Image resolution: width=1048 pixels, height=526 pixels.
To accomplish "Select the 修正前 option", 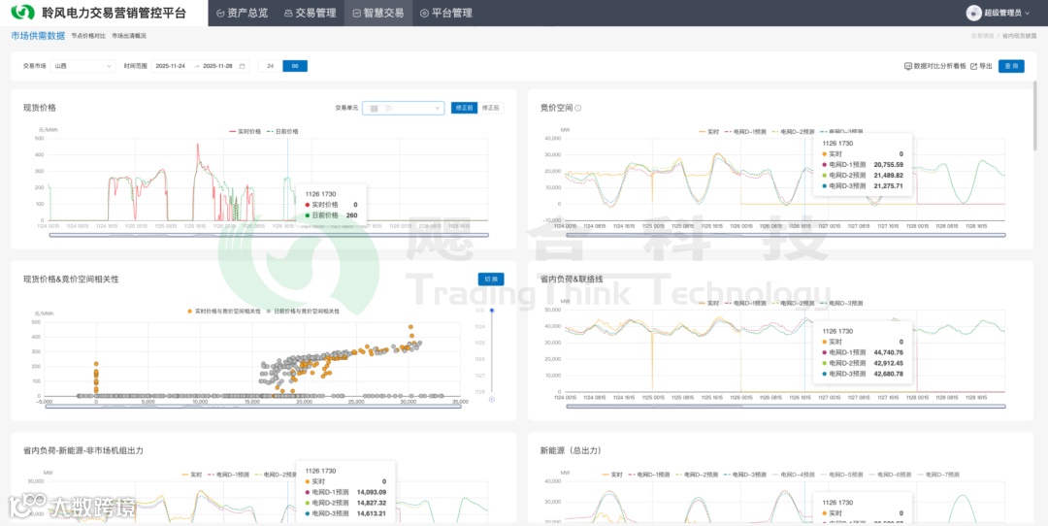I will tap(464, 108).
